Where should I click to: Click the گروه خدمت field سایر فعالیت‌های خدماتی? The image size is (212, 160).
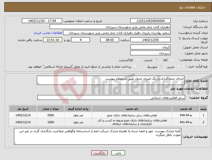111,97
